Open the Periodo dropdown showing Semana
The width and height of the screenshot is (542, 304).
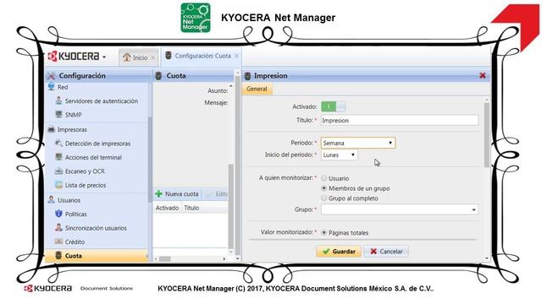[x=357, y=143]
